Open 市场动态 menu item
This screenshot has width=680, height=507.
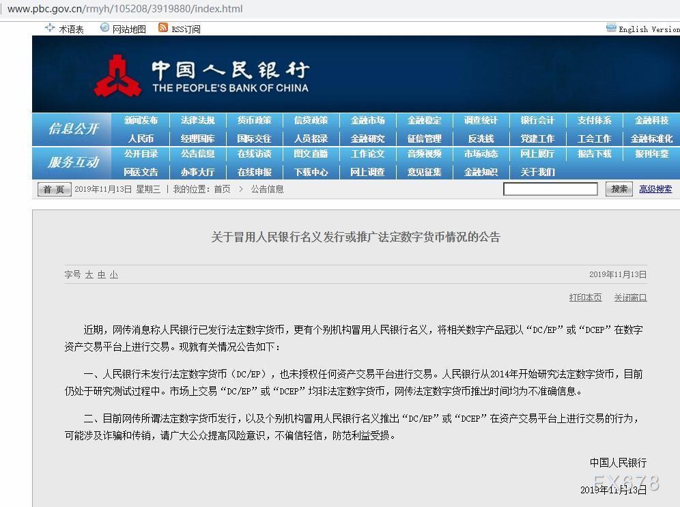(x=481, y=154)
